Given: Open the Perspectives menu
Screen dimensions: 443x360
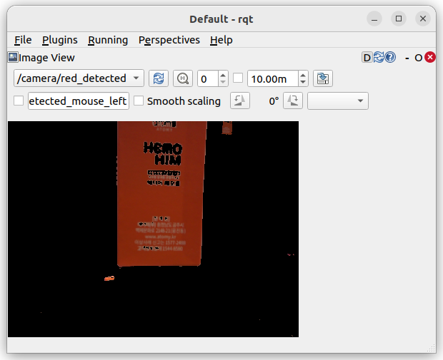Looking at the screenshot, I should (x=169, y=40).
